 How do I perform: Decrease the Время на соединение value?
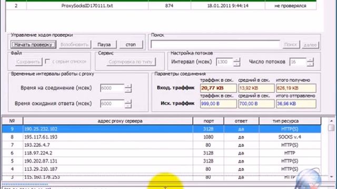[128, 90]
